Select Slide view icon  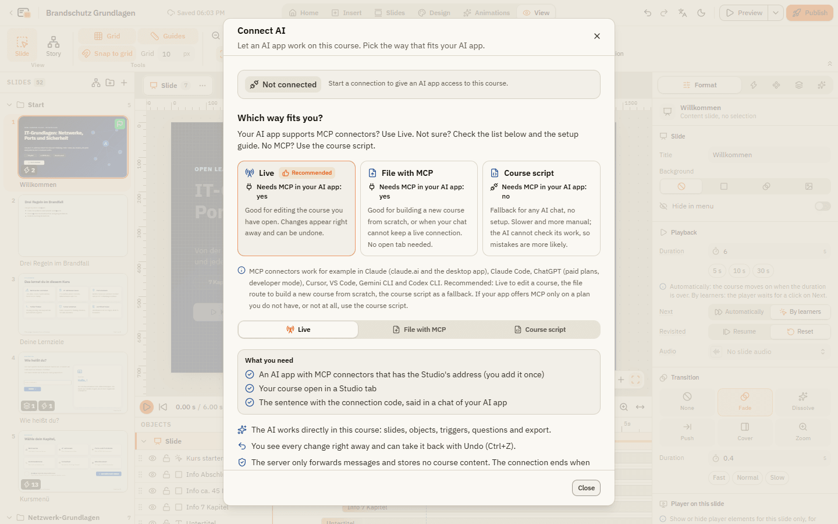(22, 46)
